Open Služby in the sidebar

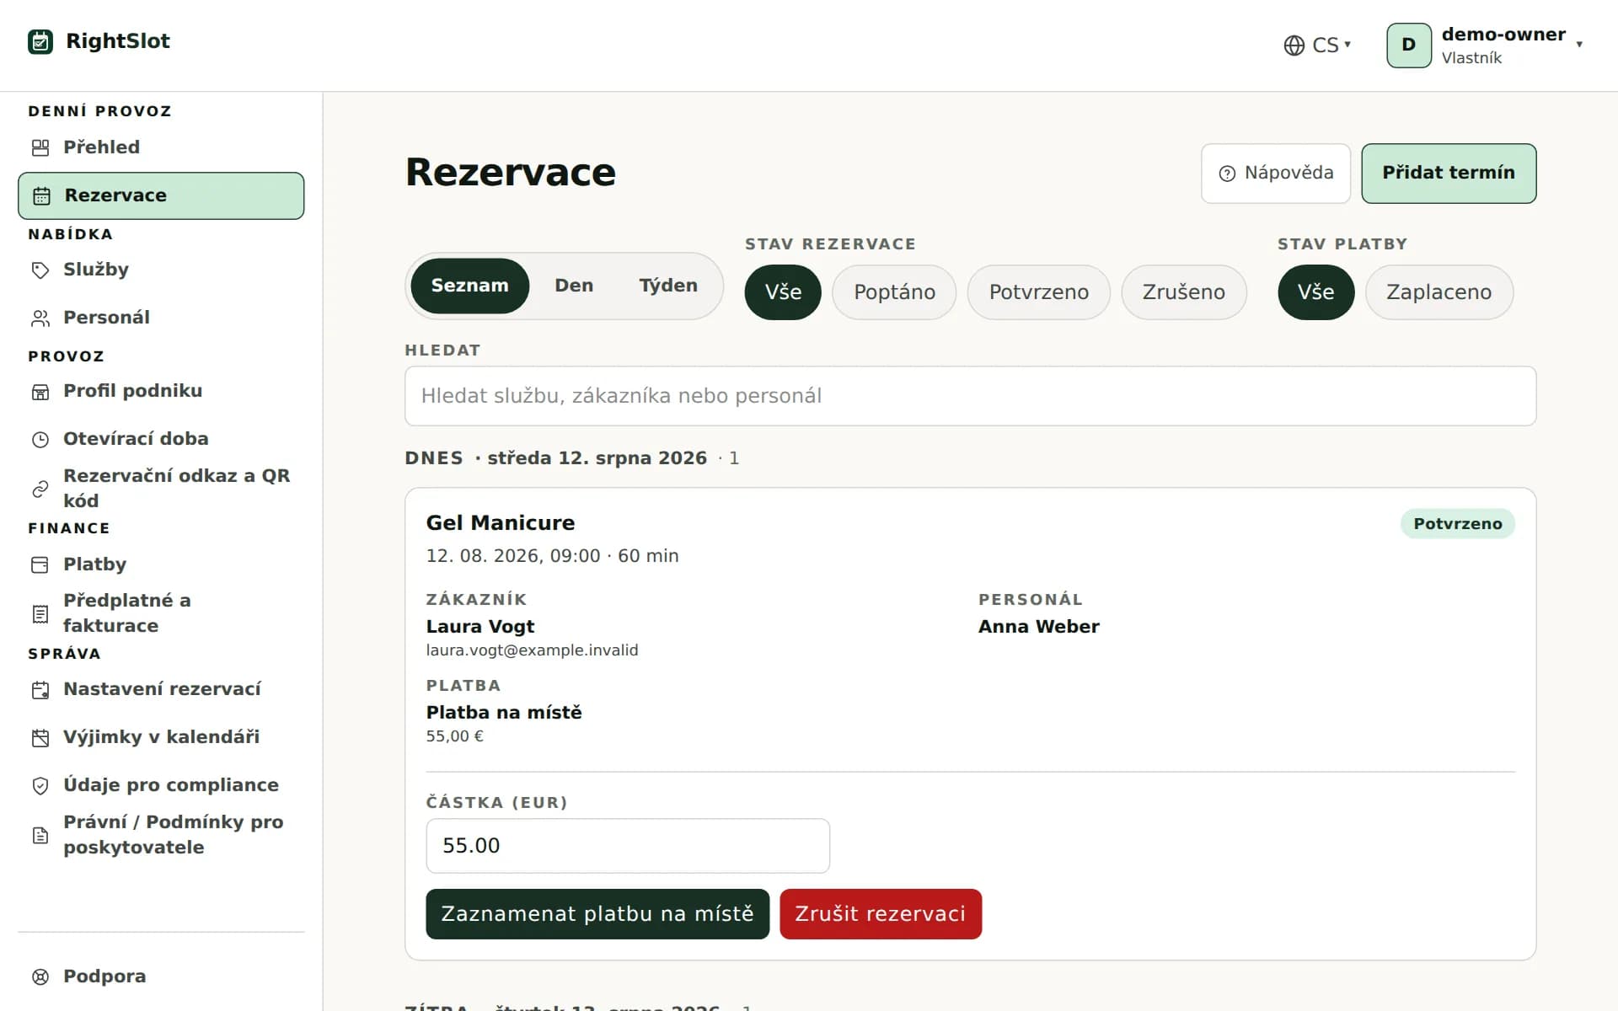(x=161, y=270)
